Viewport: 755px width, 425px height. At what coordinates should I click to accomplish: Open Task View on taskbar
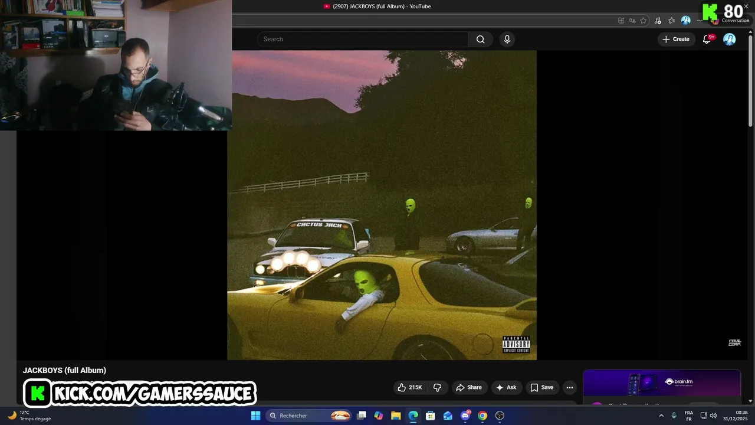tap(362, 416)
